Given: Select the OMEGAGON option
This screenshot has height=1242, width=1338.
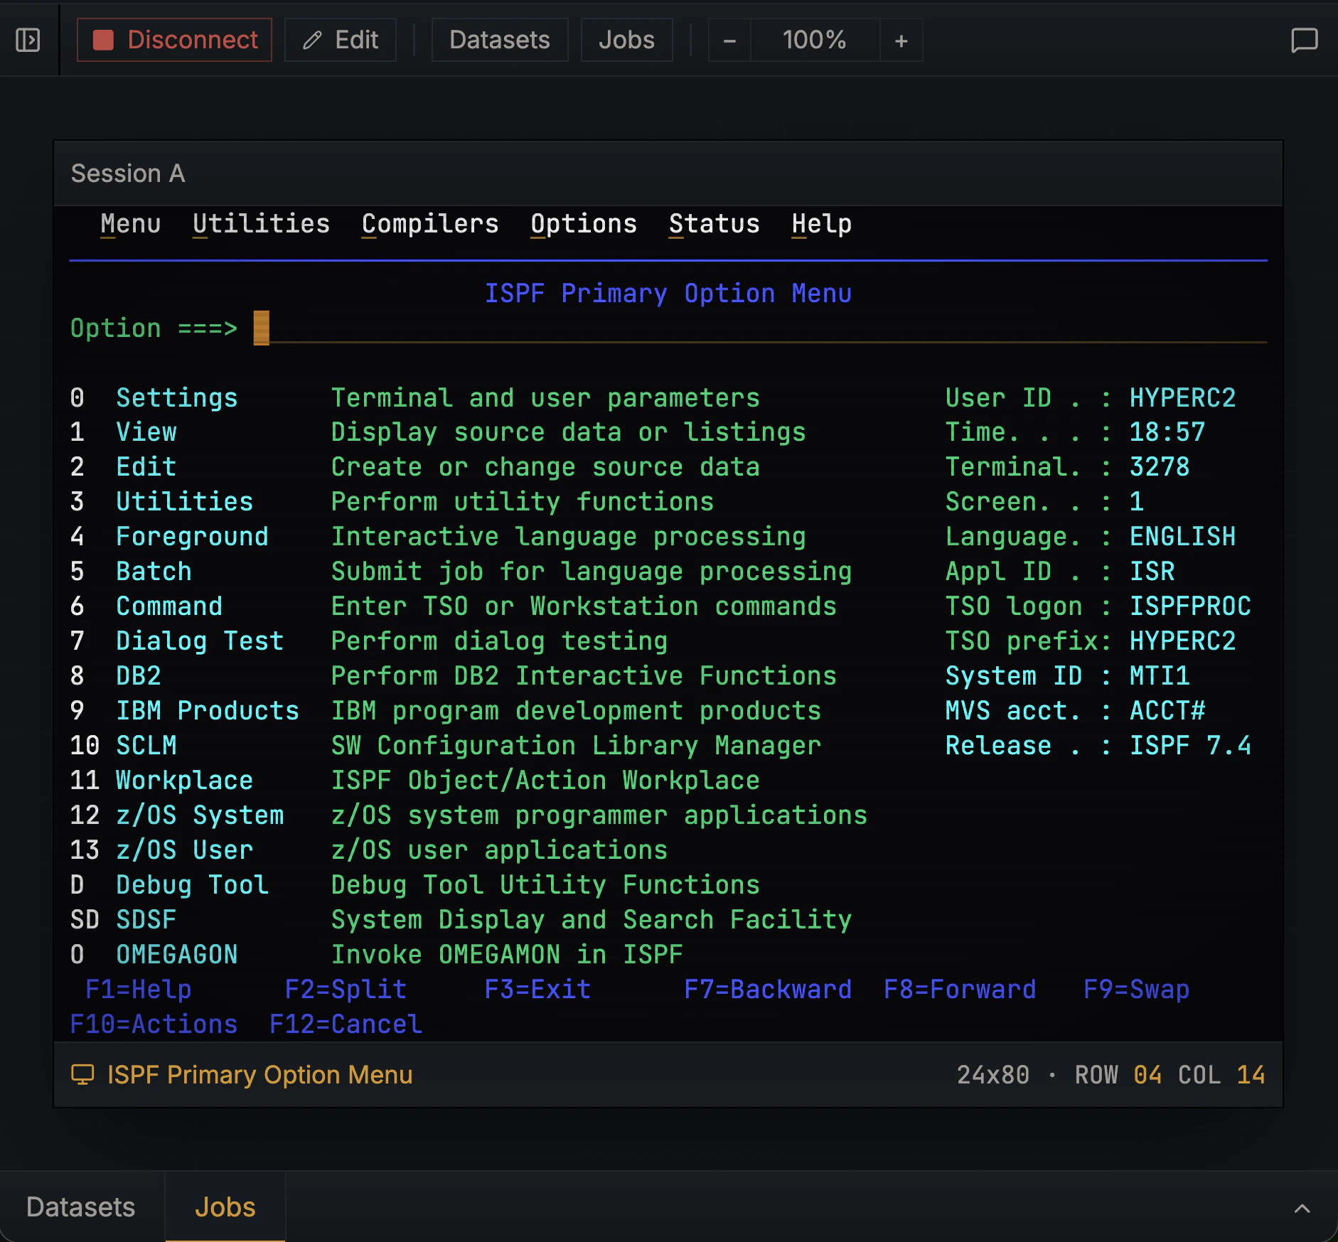Looking at the screenshot, I should pyautogui.click(x=177, y=955).
